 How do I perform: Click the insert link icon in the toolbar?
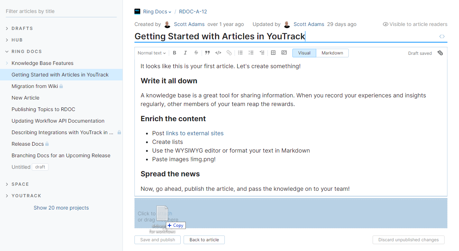229,53
